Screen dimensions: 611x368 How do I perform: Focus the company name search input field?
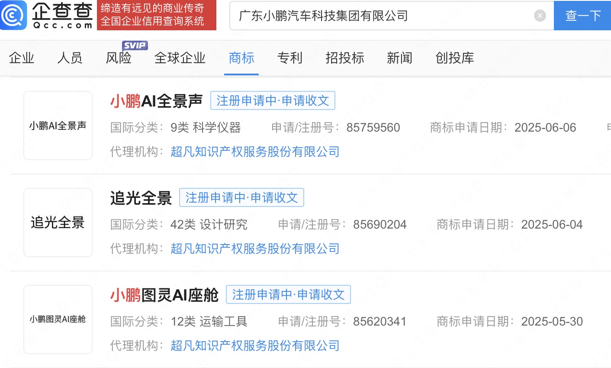(x=392, y=16)
